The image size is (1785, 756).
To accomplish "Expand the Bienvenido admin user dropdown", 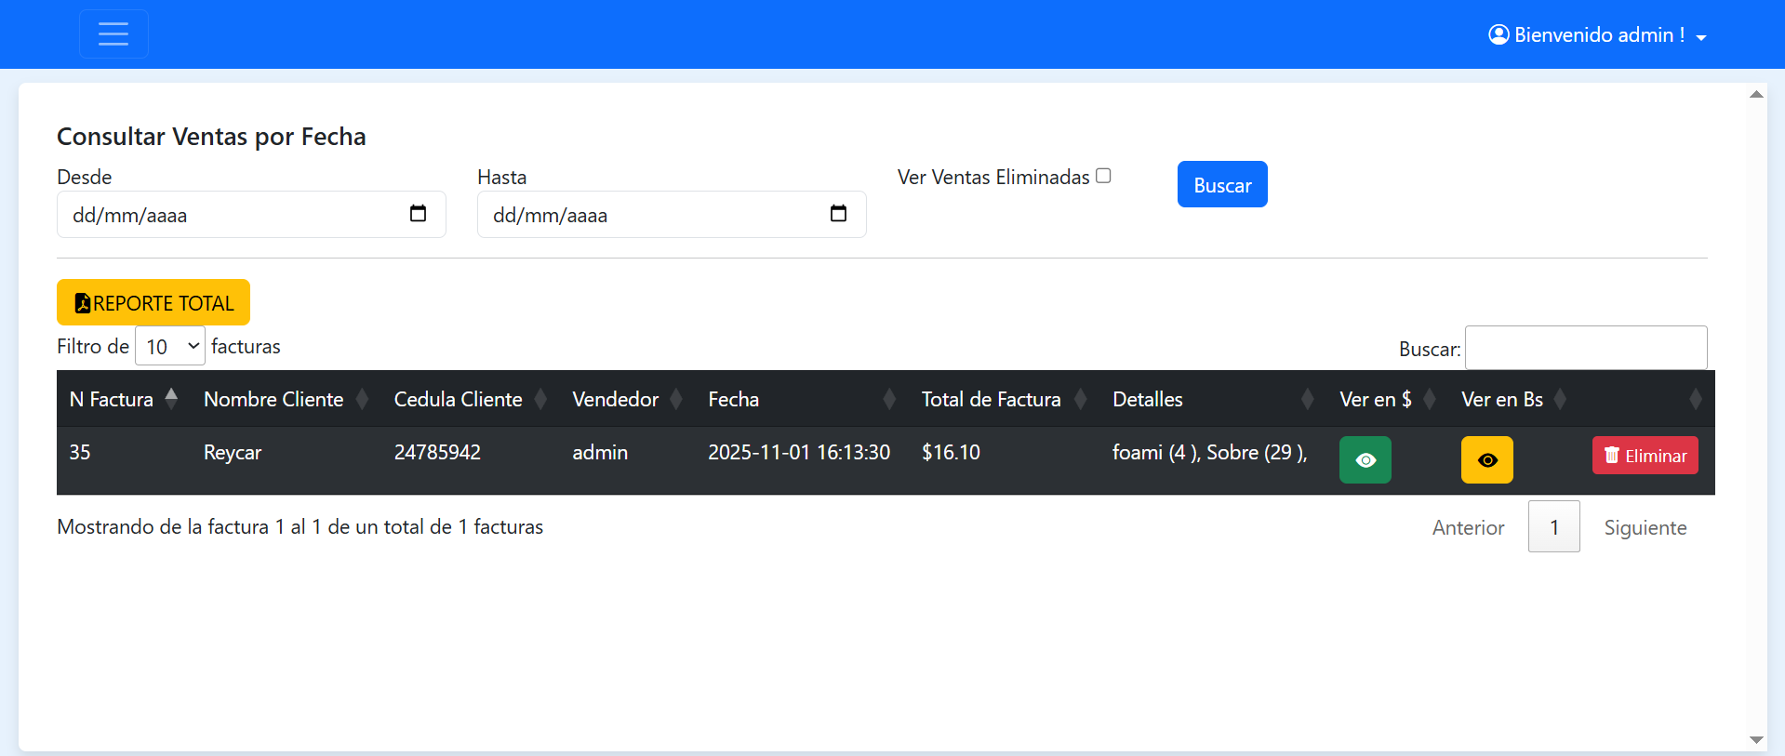I will click(1597, 35).
